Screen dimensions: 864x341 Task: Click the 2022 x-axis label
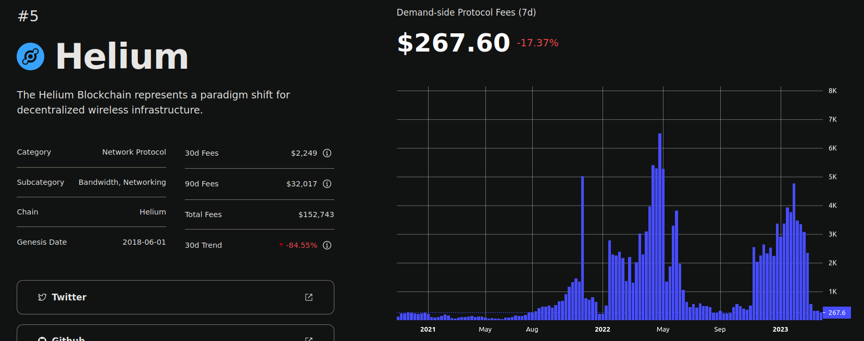[603, 330]
